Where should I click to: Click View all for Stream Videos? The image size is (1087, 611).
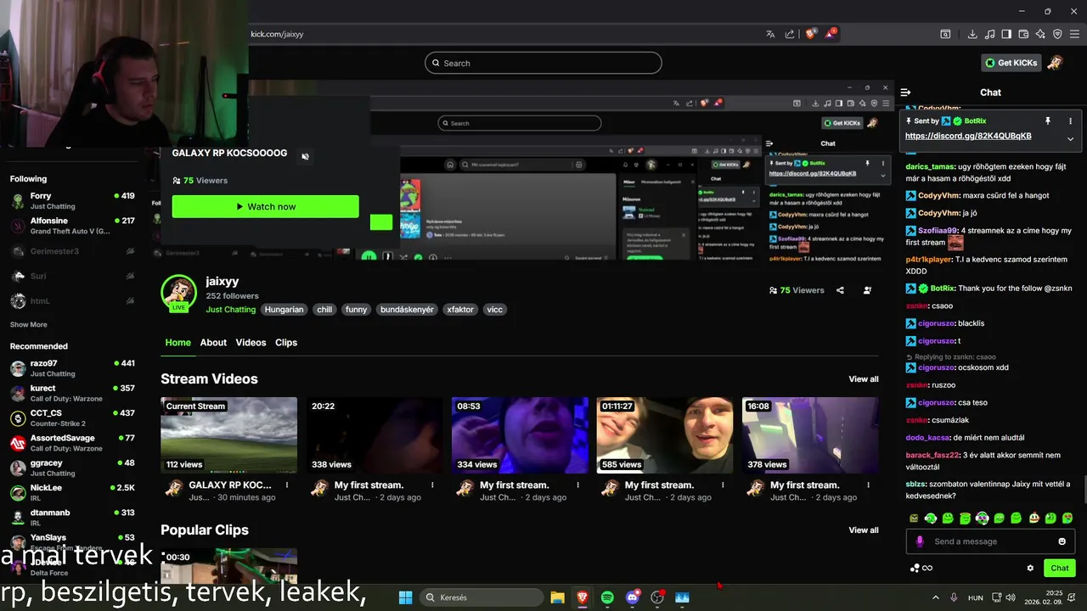864,379
